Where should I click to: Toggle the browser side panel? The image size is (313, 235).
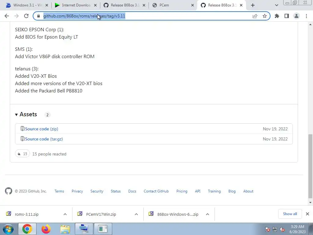(x=287, y=16)
